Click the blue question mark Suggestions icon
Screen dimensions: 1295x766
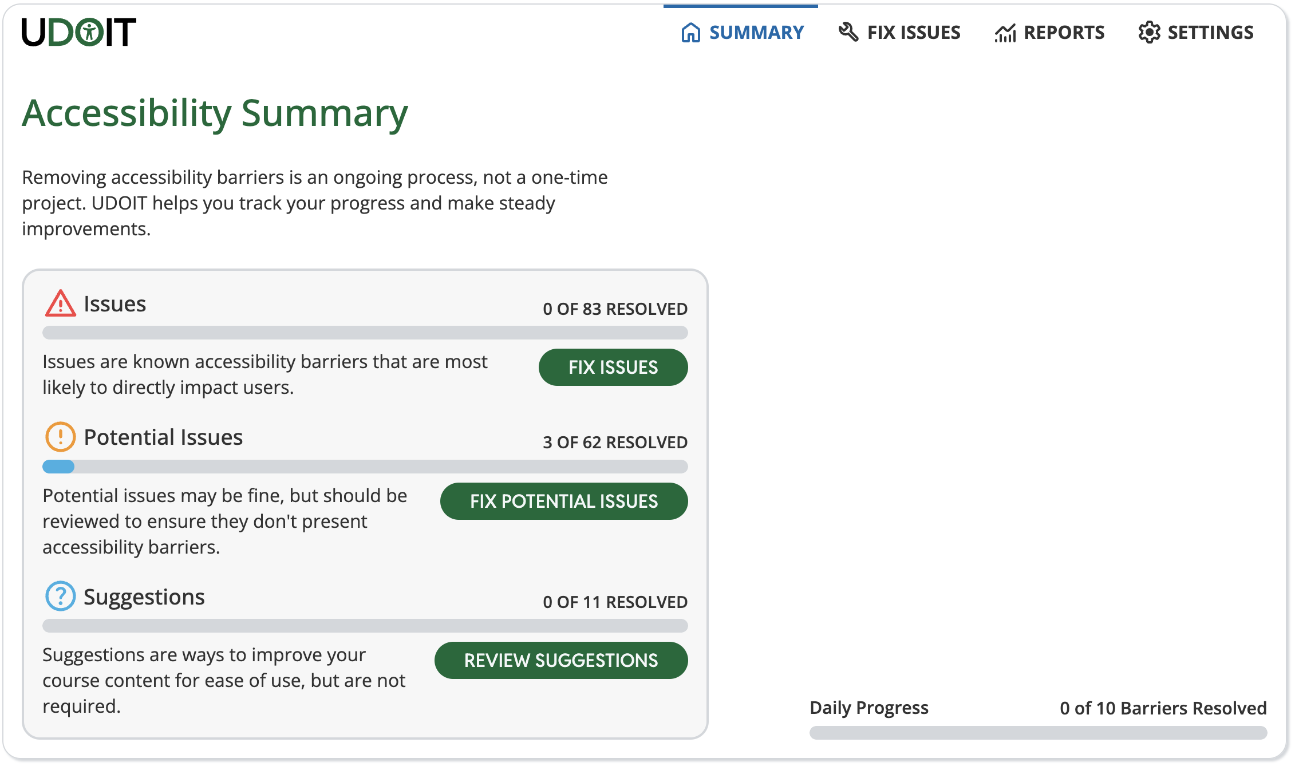click(60, 596)
